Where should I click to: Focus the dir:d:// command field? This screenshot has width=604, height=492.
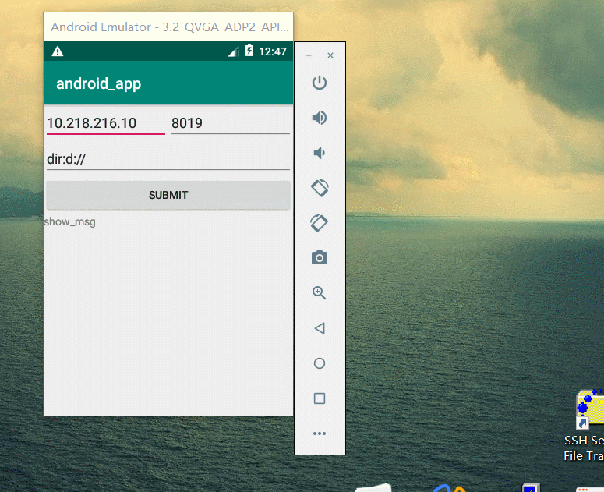pyautogui.click(x=168, y=159)
